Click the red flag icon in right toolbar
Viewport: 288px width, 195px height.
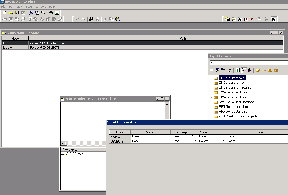(x=252, y=19)
